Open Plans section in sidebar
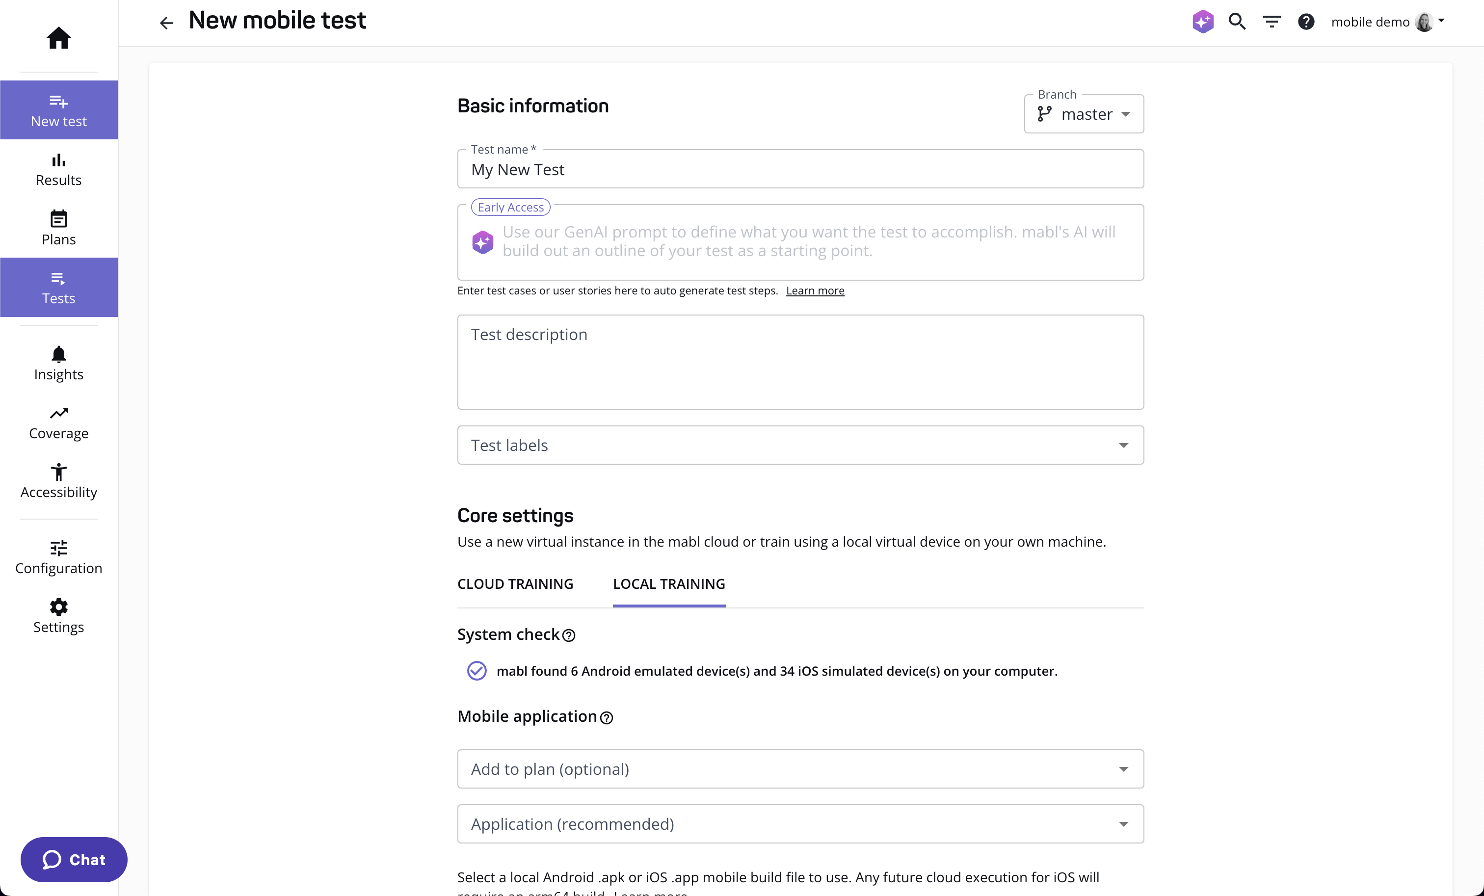 [58, 228]
